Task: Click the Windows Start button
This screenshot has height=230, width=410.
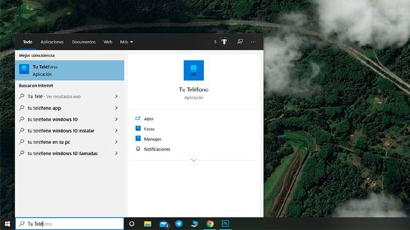Action: (8, 223)
